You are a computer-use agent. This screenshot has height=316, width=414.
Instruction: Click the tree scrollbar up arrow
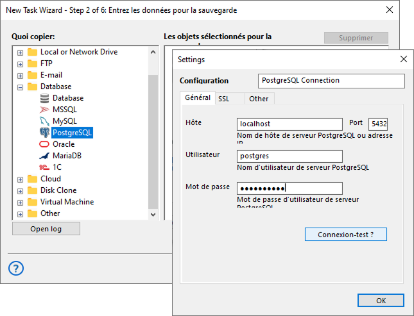[153, 52]
